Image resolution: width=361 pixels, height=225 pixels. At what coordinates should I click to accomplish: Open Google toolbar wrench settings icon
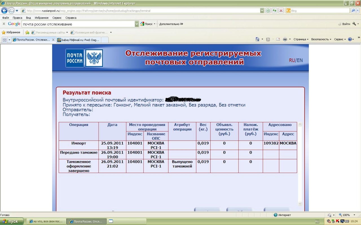click(x=354, y=24)
